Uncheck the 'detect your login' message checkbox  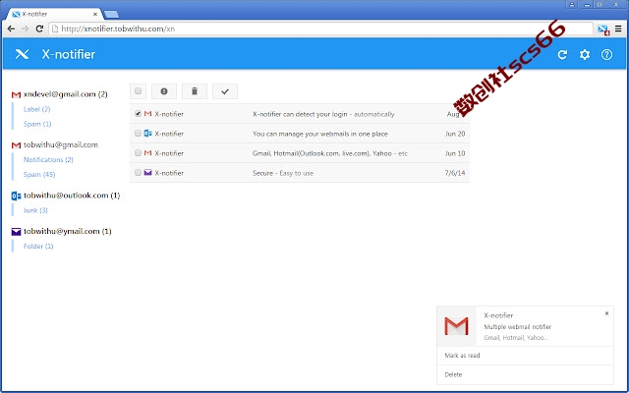coord(138,114)
